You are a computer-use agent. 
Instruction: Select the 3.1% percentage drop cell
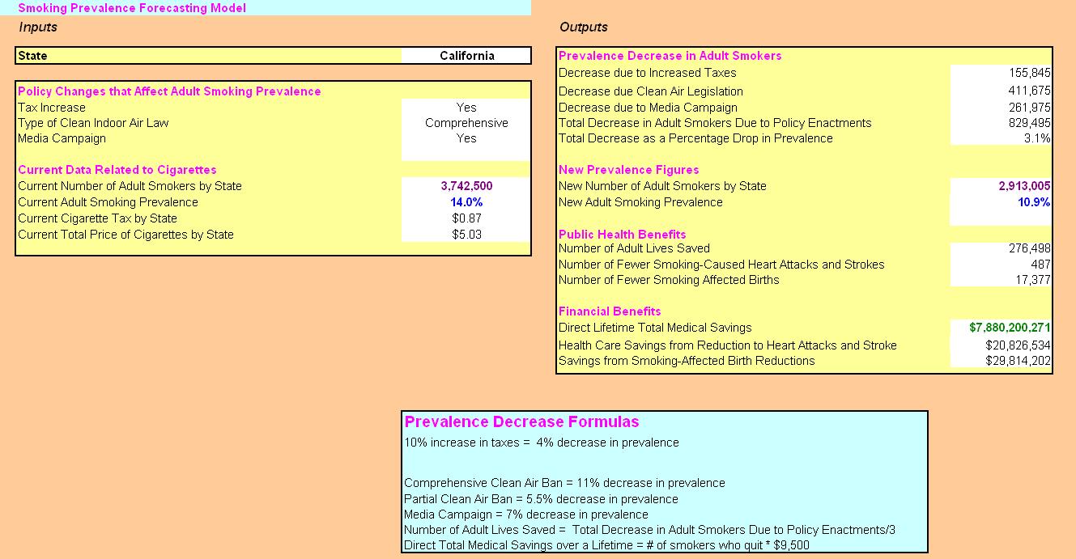(1002, 138)
